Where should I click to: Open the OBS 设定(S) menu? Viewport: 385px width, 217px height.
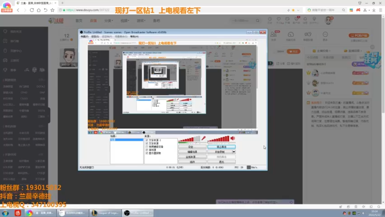point(95,37)
